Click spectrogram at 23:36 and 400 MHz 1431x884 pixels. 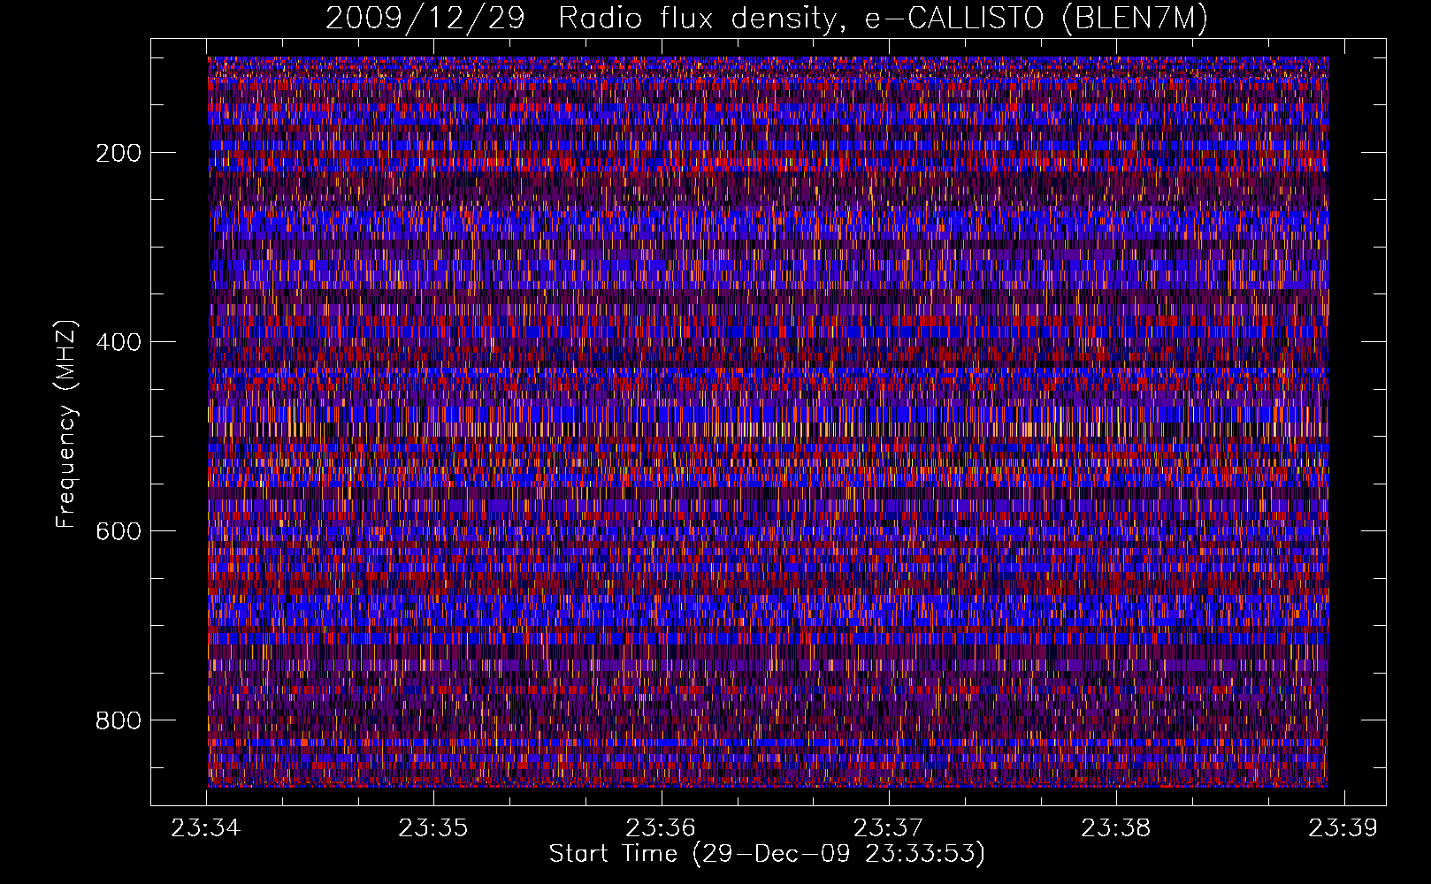(x=661, y=341)
